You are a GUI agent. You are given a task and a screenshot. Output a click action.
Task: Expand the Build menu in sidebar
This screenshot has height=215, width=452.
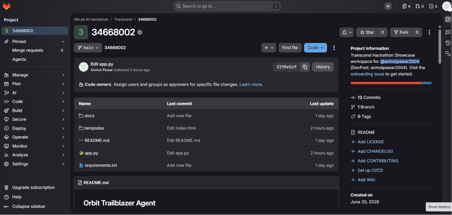tap(35, 110)
